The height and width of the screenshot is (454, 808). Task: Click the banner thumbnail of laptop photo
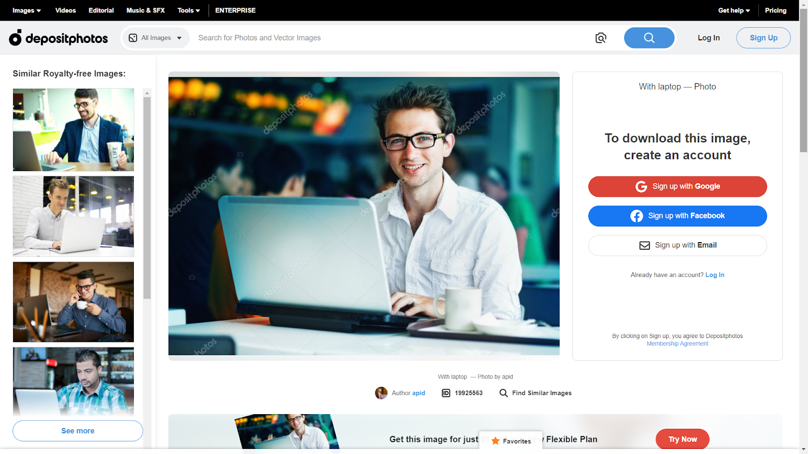pyautogui.click(x=287, y=432)
